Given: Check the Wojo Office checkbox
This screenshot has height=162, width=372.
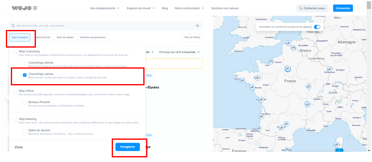Looking at the screenshot, I should (x=15, y=92).
